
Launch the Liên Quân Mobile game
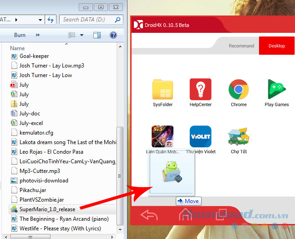click(163, 137)
